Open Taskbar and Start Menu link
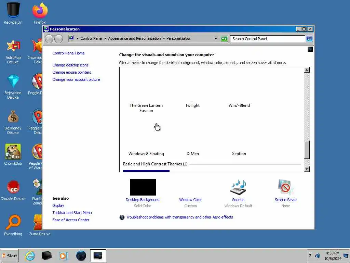350x263 pixels. pyautogui.click(x=72, y=213)
